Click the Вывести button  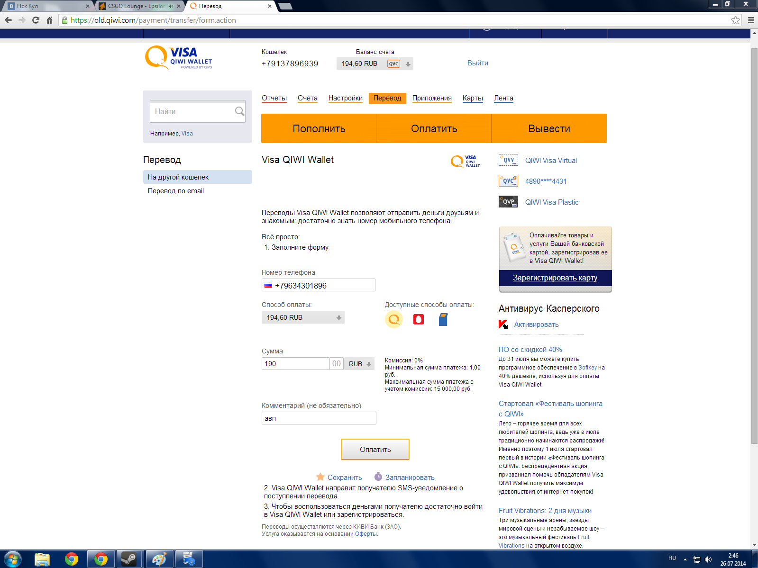pos(549,128)
